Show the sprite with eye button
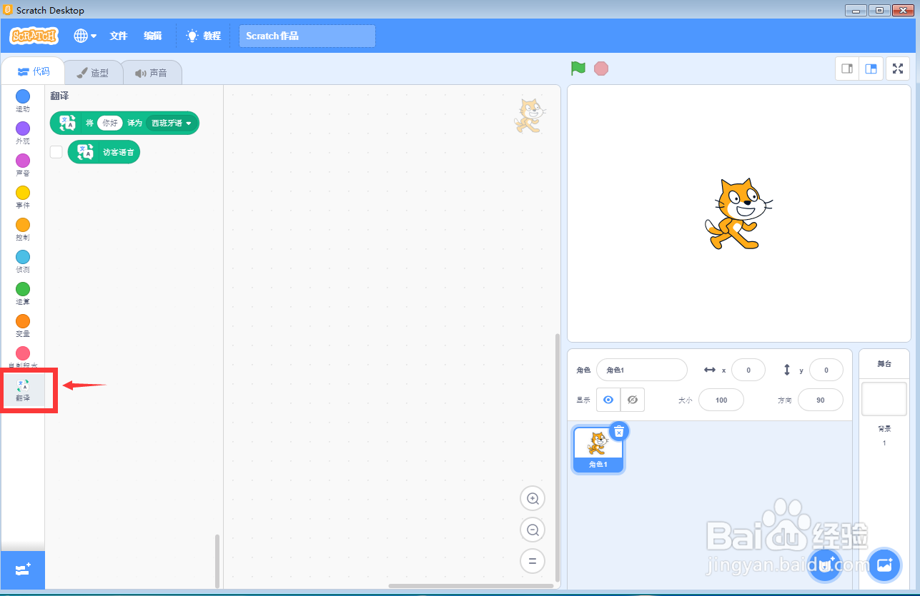The image size is (920, 596). coord(608,400)
